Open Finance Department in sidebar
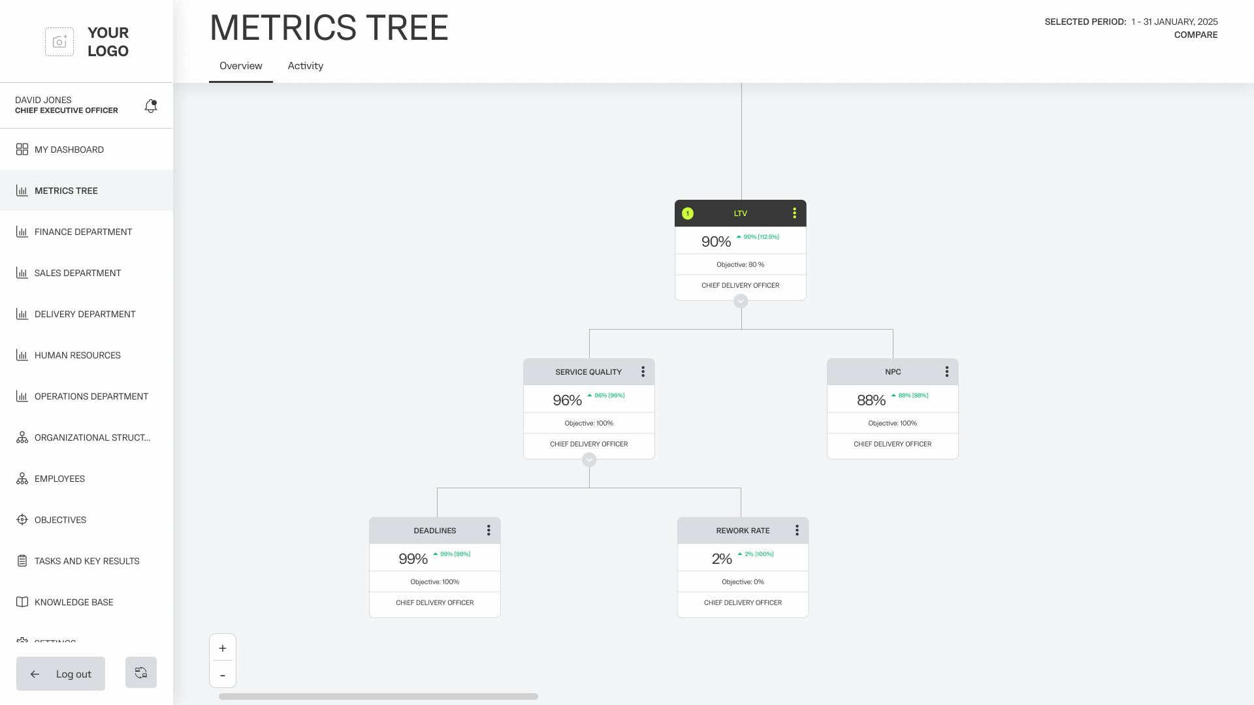1254x705 pixels. tap(83, 232)
